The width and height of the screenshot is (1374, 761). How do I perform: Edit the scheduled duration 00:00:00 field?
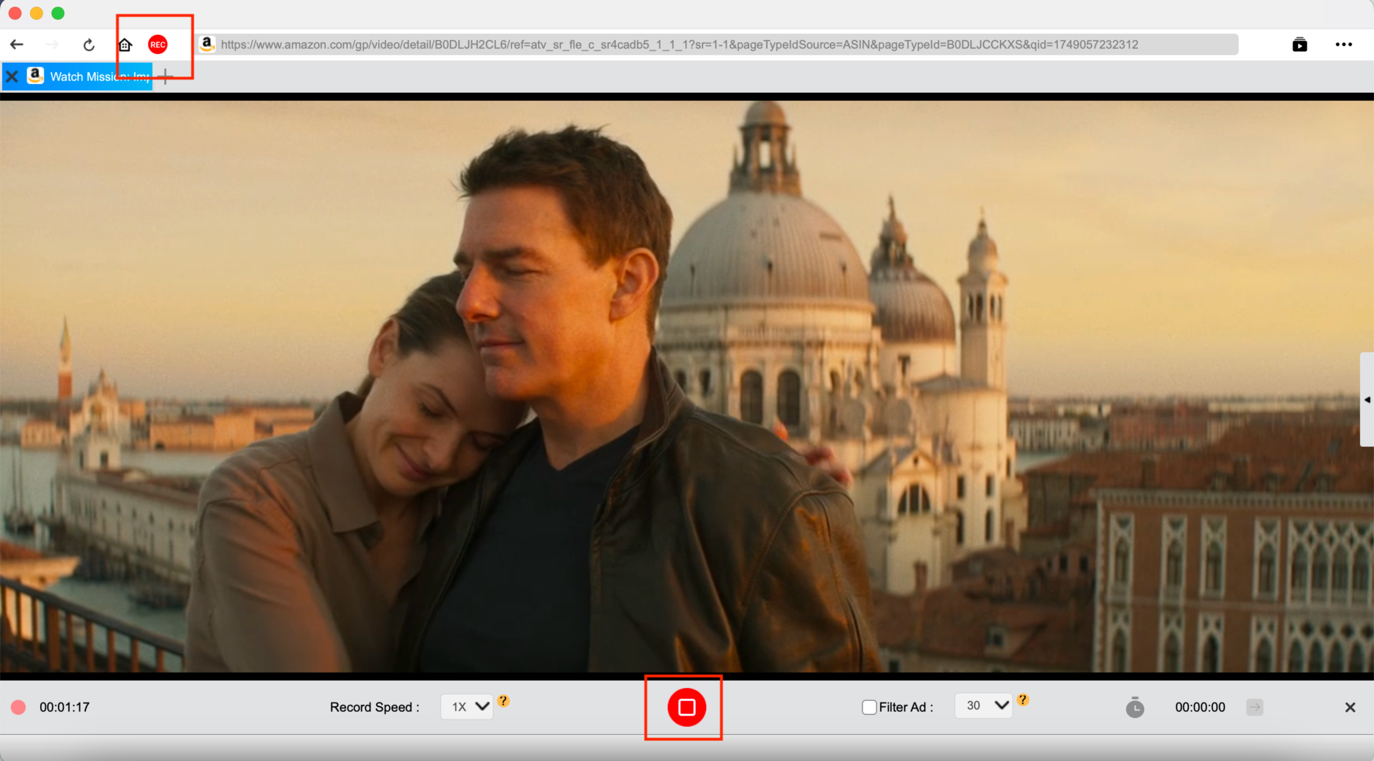click(x=1200, y=707)
